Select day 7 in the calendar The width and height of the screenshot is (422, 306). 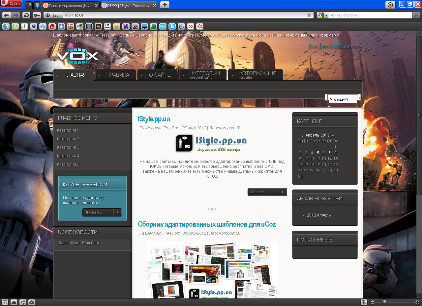pyautogui.click(x=329, y=153)
